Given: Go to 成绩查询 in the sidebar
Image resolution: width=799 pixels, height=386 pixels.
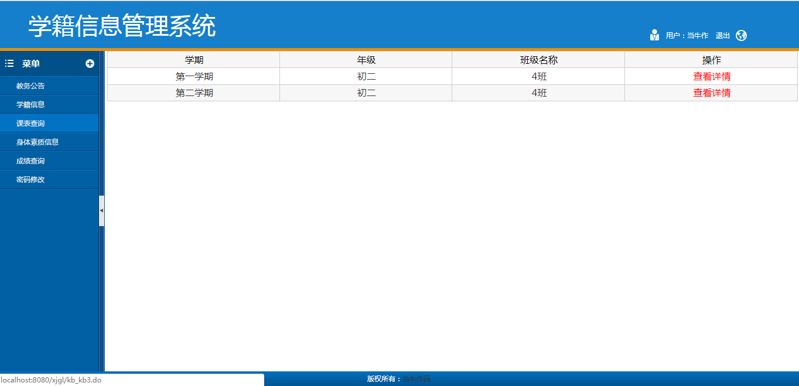Looking at the screenshot, I should click(x=49, y=161).
